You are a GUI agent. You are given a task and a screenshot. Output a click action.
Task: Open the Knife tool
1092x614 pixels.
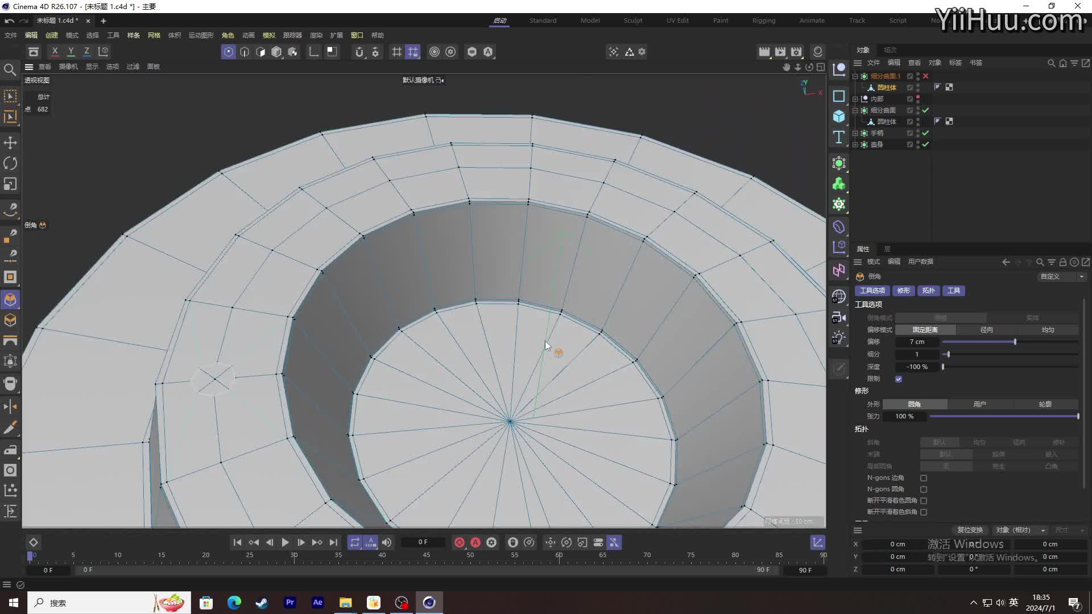pos(10,428)
